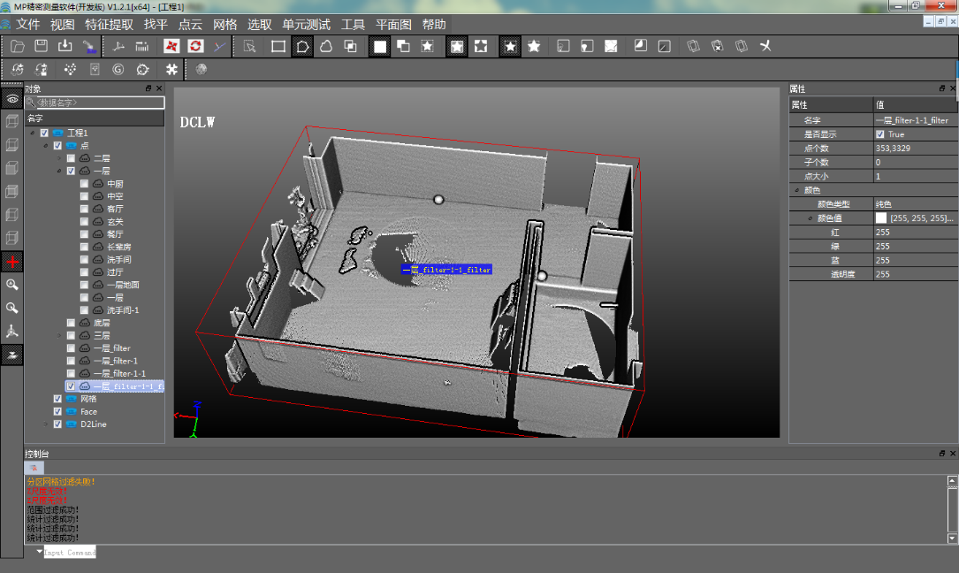Click the open folder toolbar icon
This screenshot has height=573, width=959.
pos(17,46)
